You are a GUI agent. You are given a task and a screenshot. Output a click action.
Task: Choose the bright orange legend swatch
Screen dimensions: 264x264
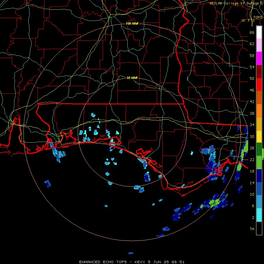coord(259,111)
